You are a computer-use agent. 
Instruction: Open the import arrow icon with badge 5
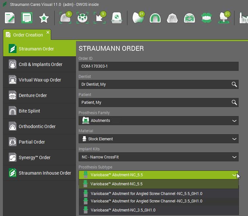[100, 17]
